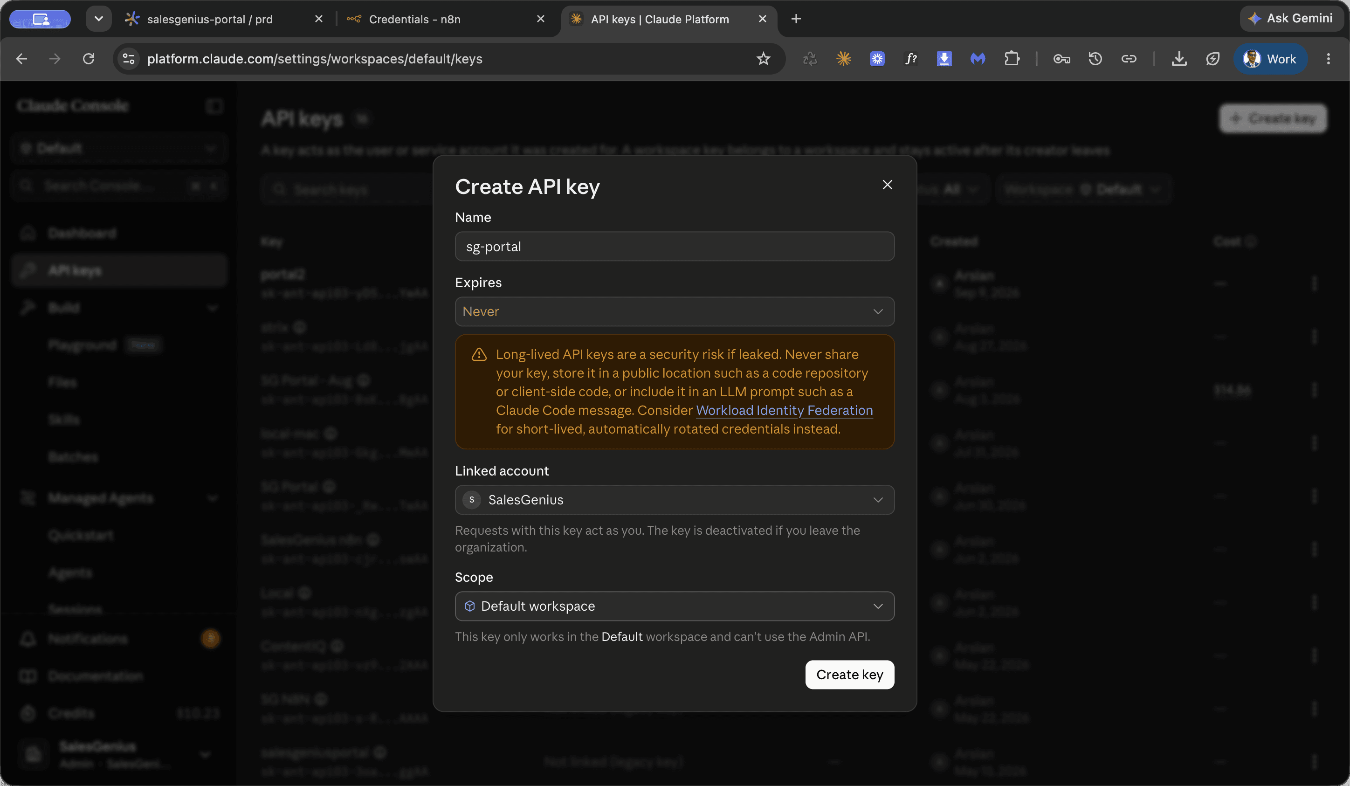Open the SalesGenius organization switcher
Image resolution: width=1350 pixels, height=786 pixels.
point(119,754)
